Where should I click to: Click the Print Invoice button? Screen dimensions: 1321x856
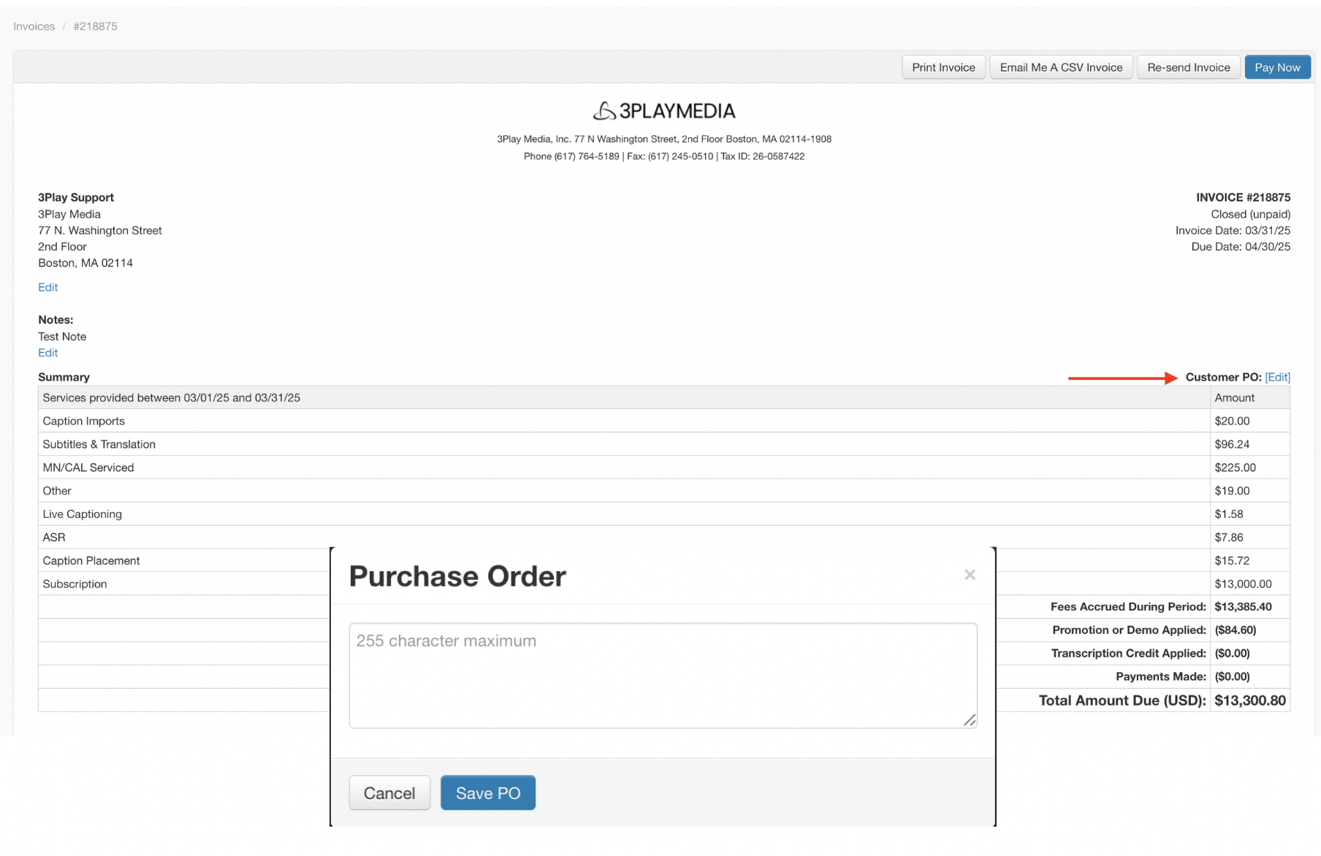(943, 67)
